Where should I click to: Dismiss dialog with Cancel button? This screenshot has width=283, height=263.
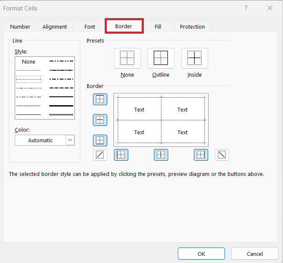(255, 254)
